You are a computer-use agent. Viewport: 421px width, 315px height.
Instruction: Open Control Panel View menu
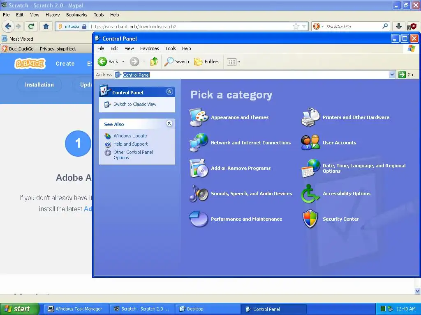129,48
